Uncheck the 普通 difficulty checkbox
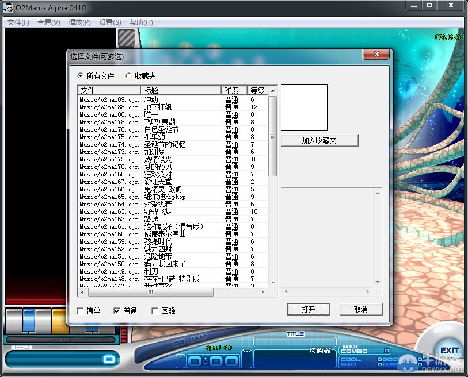Viewport: 468px width, 377px height. [x=117, y=311]
